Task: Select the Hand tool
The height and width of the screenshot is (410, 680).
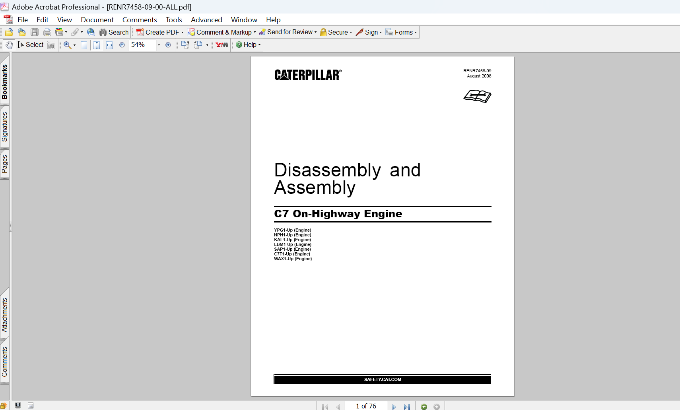Action: coord(9,45)
